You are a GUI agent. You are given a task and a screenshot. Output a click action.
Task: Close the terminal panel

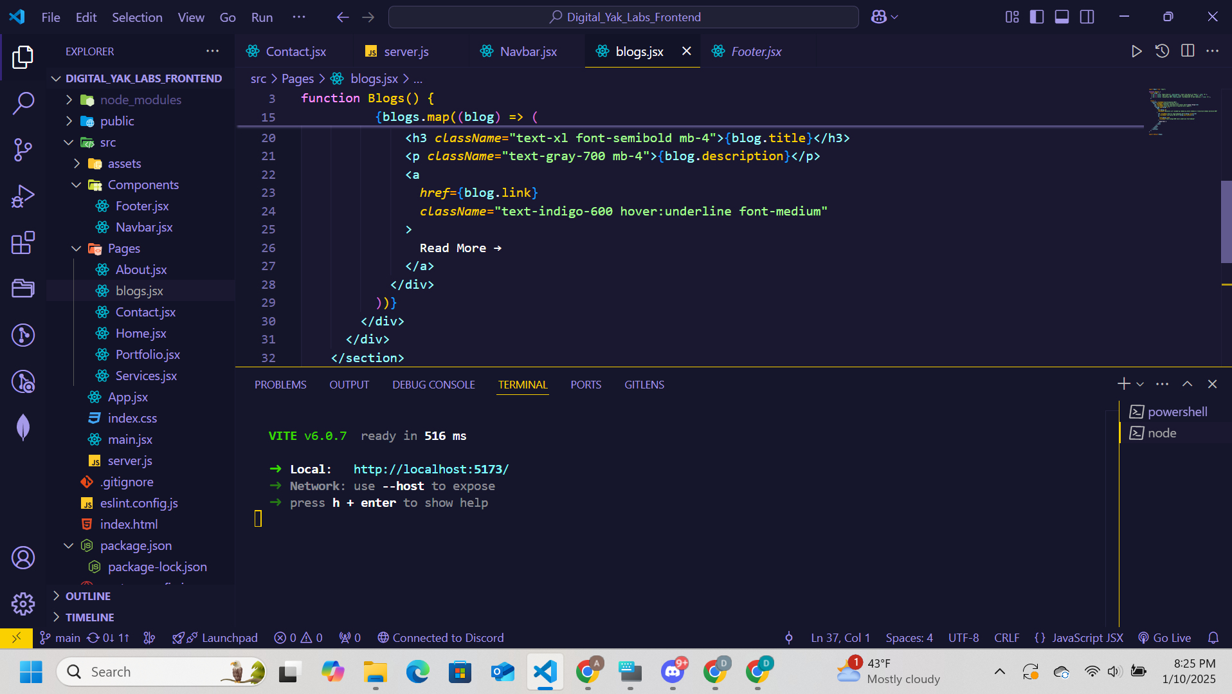coord(1212,384)
